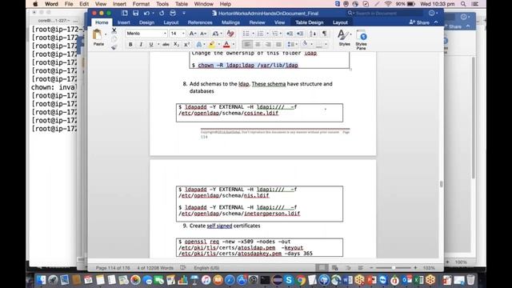
Task: Sort the selected text A to Z
Action: (313, 34)
